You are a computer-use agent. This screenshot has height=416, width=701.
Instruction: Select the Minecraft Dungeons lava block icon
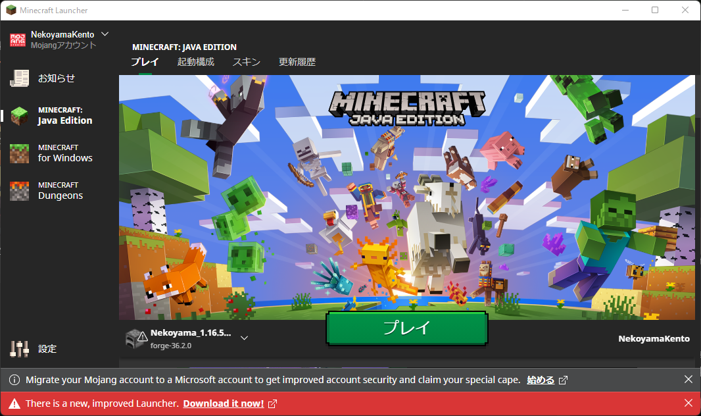click(19, 191)
